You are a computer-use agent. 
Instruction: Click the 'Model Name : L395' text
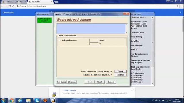pyautogui.click(x=139, y=22)
